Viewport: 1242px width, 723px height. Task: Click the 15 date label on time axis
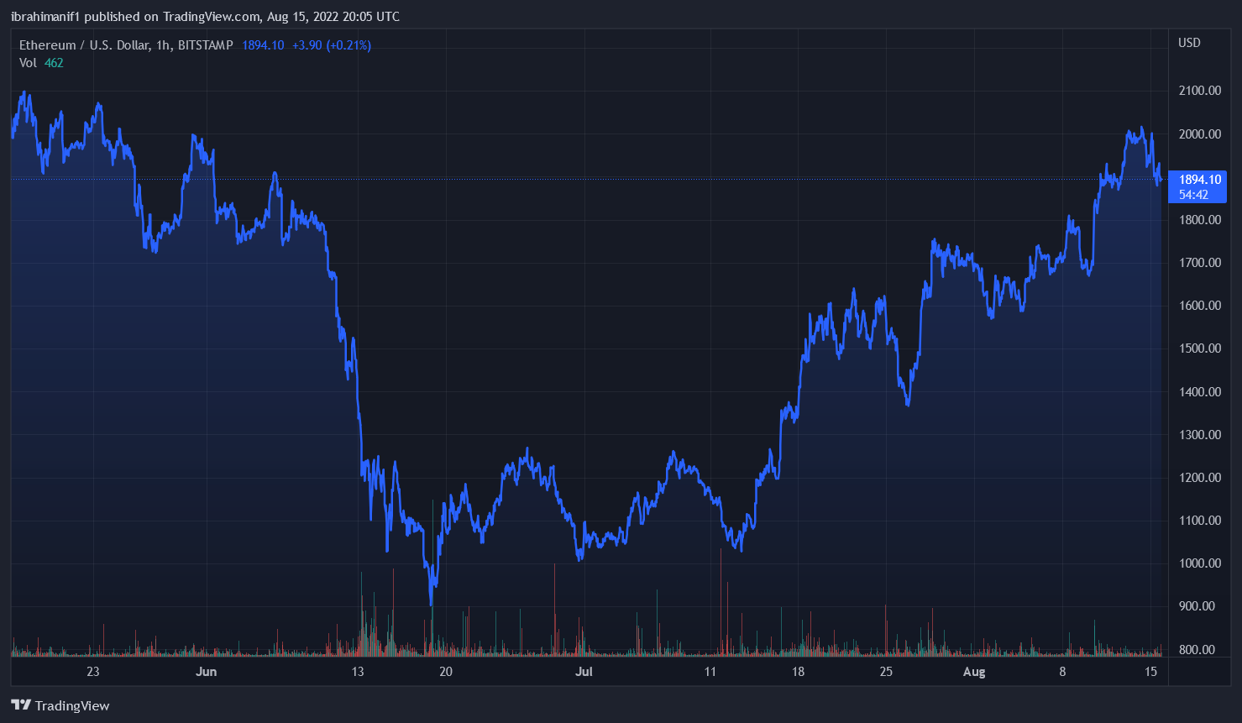coord(1151,672)
